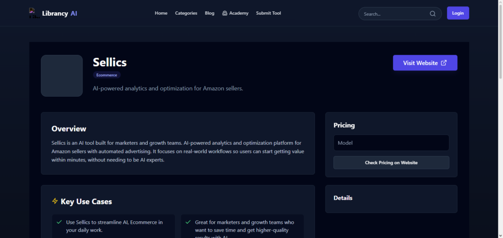The width and height of the screenshot is (503, 238).
Task: Click the Academy graduation icon
Action: tap(224, 13)
